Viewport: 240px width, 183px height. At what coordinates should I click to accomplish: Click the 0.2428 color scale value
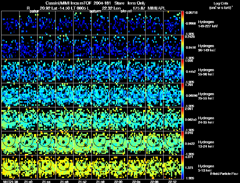click(190, 37)
